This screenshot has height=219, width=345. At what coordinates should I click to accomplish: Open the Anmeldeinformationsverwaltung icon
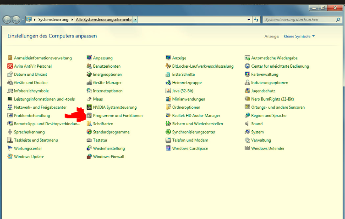click(10, 58)
